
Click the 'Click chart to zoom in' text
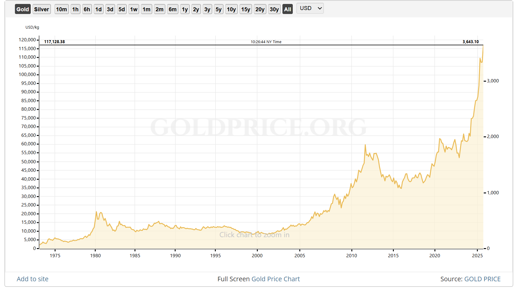click(254, 235)
